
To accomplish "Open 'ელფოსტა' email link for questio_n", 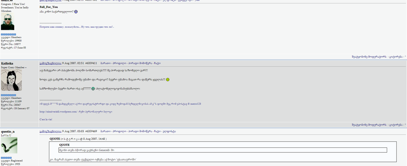I will 169,132.
